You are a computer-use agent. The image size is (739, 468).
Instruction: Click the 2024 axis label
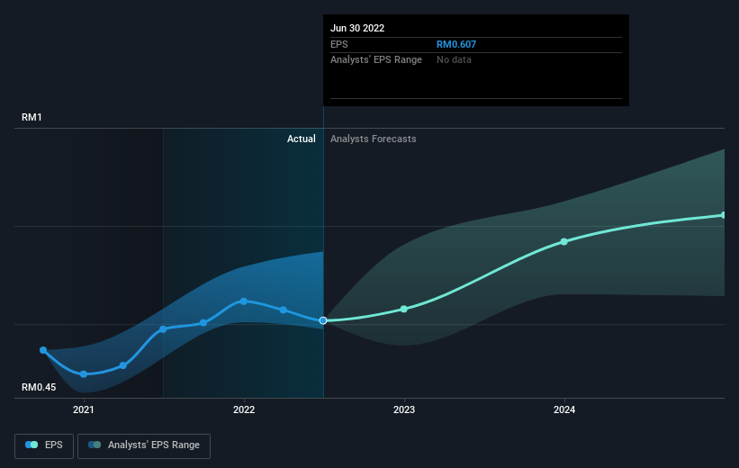[x=564, y=409]
